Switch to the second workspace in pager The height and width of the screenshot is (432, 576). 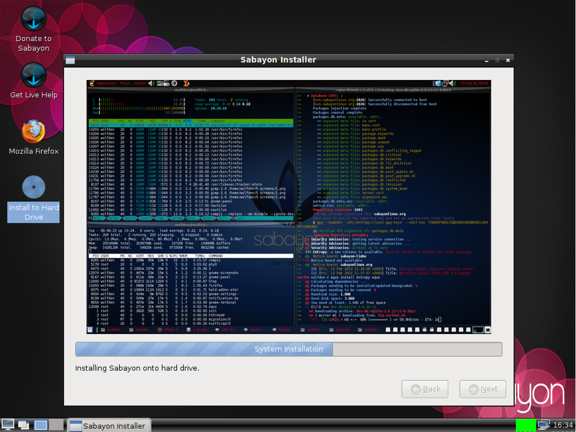[56, 425]
